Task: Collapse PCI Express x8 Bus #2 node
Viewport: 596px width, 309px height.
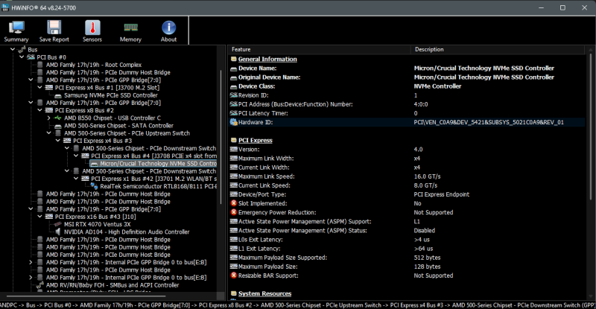Action: (x=40, y=110)
